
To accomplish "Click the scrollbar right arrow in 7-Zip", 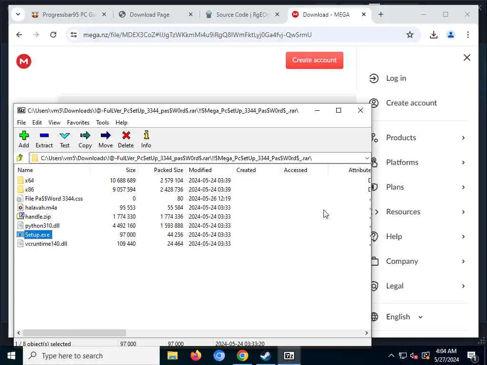I will coord(367,333).
